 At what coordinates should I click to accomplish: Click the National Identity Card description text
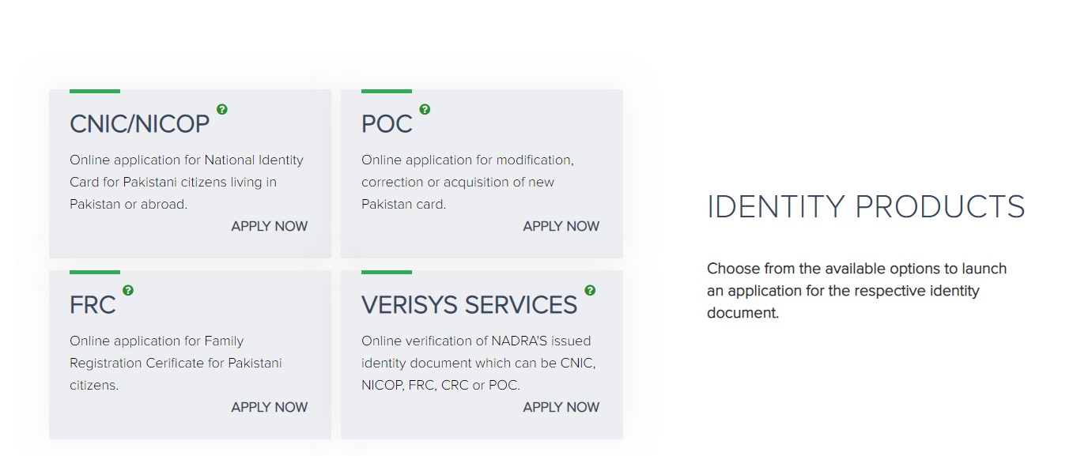(x=186, y=182)
